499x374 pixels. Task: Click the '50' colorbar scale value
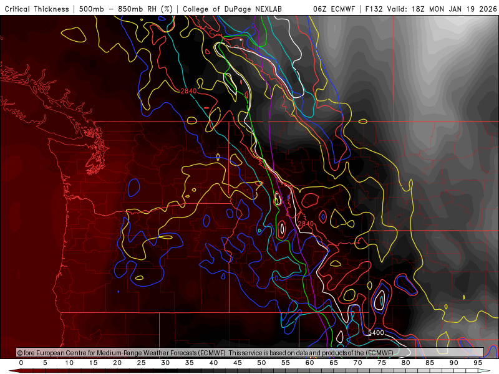coord(261,363)
